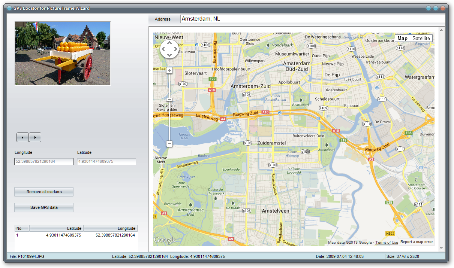The image size is (454, 268).
Task: Pan the map left with the arrow control
Action: pos(164,49)
